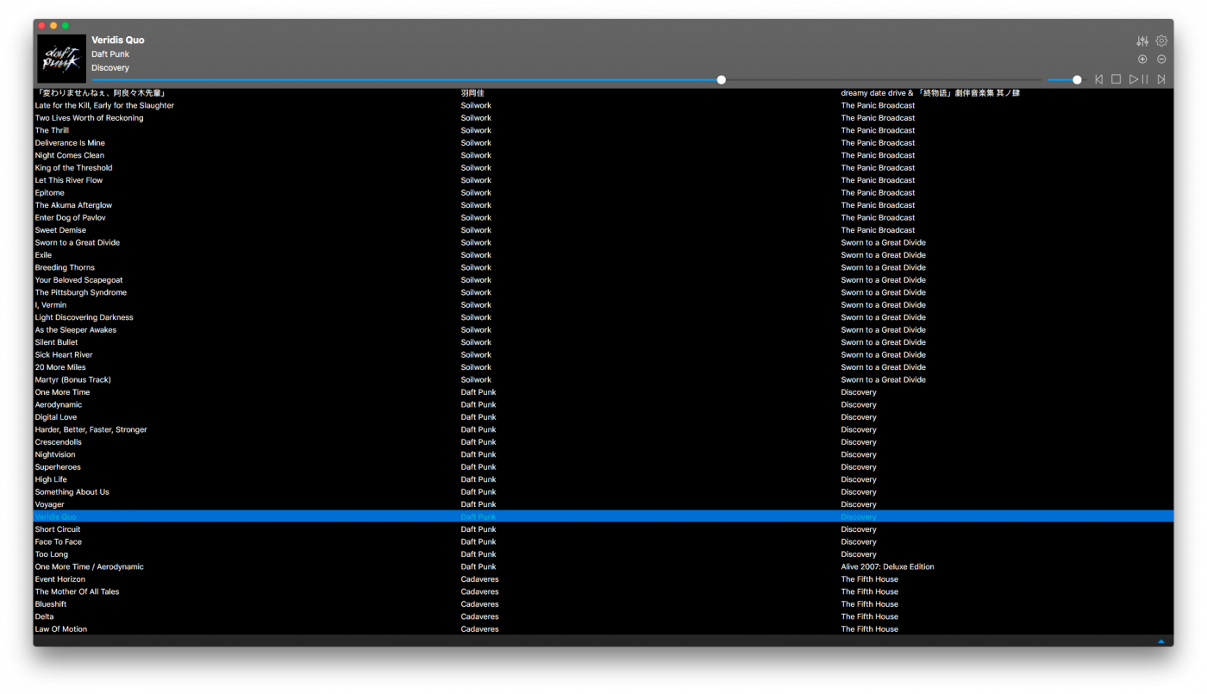Viewport: 1207px width, 694px height.
Task: Select track Nightvision
Action: [x=55, y=455]
